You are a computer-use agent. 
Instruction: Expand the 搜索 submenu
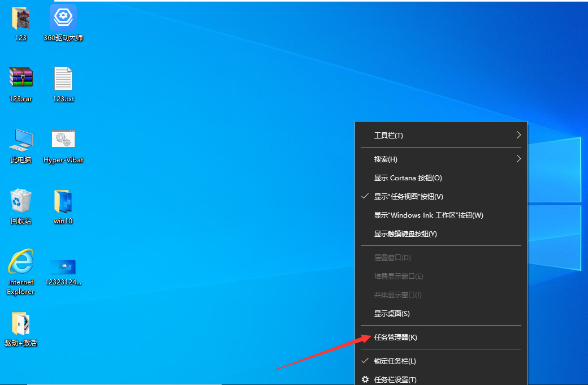388,159
